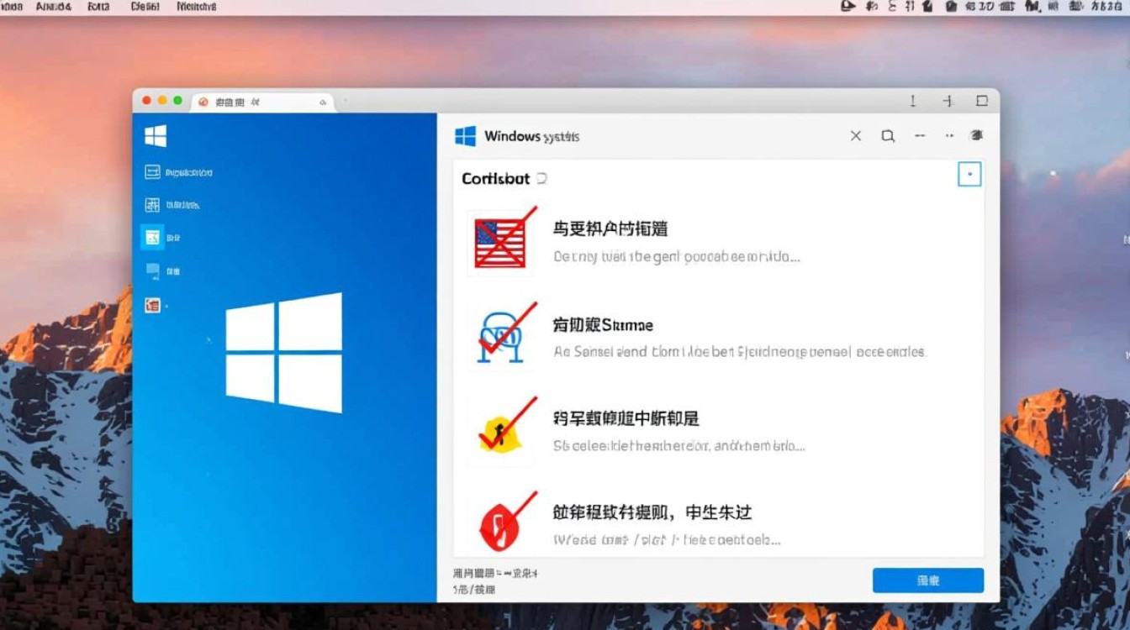The image size is (1130, 630).
Task: Select the red prohibition sign icon
Action: tap(499, 524)
